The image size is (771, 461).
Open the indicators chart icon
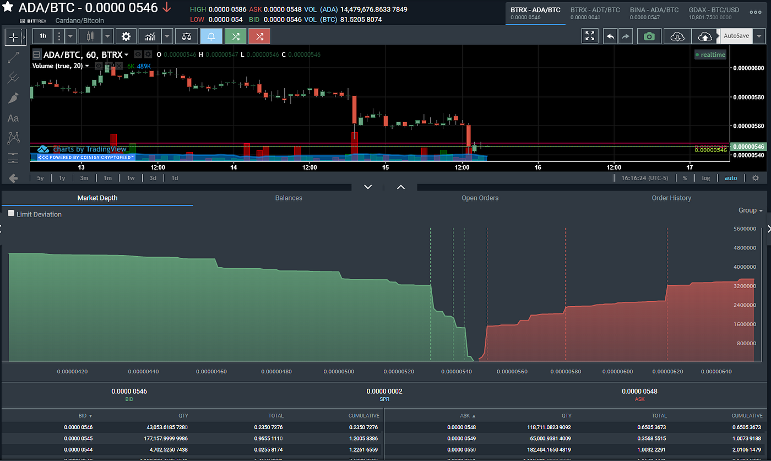pyautogui.click(x=150, y=36)
